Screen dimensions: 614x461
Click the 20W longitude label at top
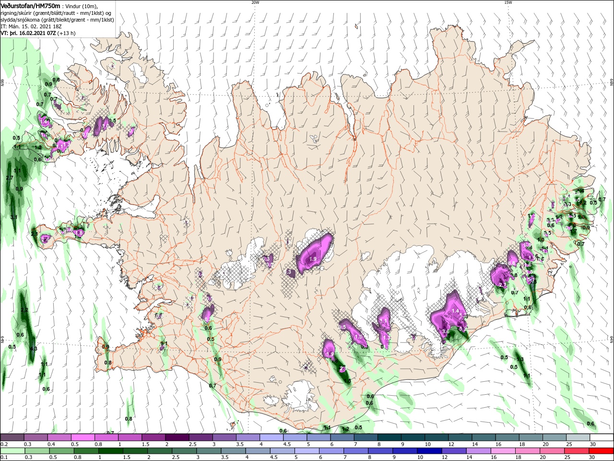(255, 2)
